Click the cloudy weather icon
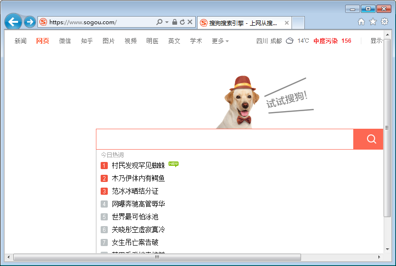Viewport: 396px width, 266px height. point(290,41)
